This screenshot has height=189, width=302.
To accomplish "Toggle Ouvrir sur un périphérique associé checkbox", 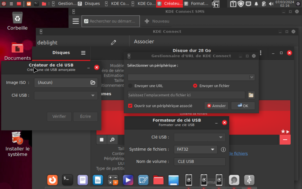I will (x=130, y=106).
